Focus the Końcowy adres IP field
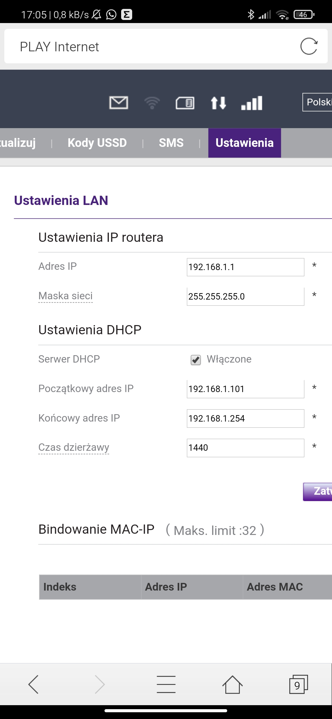Viewport: 332px width, 719px height. tap(246, 418)
